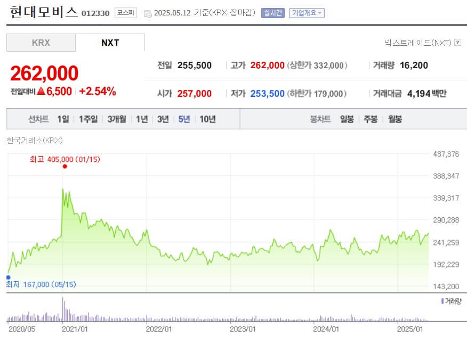Click the 저가 value 253,500
467x343 pixels.
[268, 94]
